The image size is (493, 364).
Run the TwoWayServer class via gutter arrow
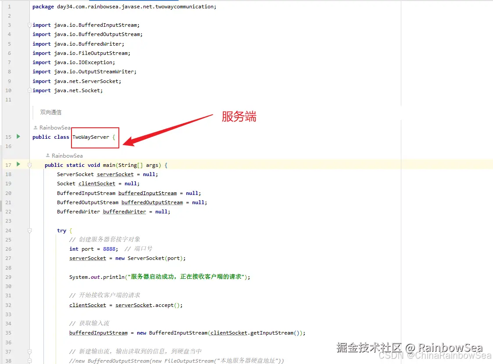pos(18,137)
